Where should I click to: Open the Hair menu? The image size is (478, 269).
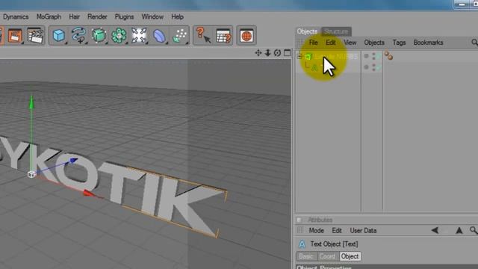click(x=75, y=16)
